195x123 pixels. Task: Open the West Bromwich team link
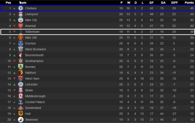click(35, 49)
